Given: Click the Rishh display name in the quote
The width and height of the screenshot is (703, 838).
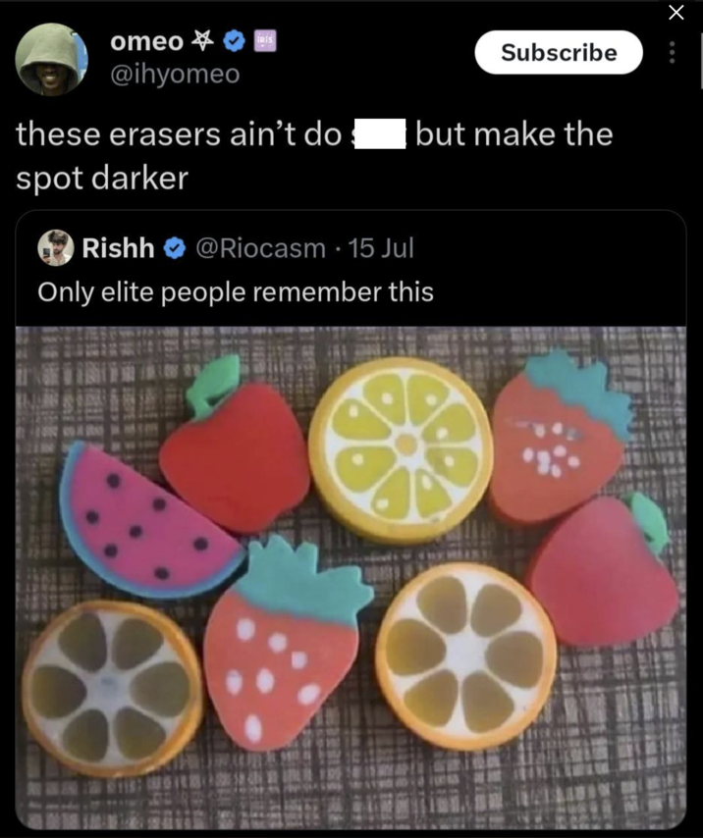Looking at the screenshot, I should tap(118, 249).
